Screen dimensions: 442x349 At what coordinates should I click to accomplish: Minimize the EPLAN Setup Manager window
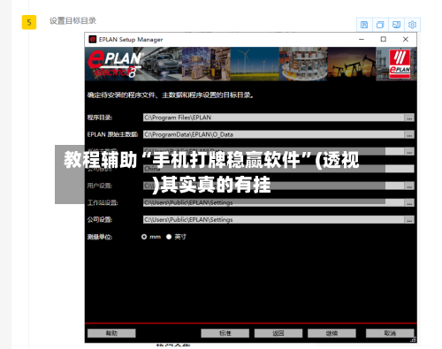click(362, 39)
